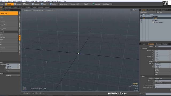Click the viewport options arrow icon
Image resolution: width=171 pixels, height=96 pixels.
pyautogui.click(x=138, y=10)
